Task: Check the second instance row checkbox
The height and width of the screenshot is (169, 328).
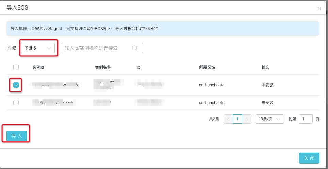Action: (x=16, y=103)
